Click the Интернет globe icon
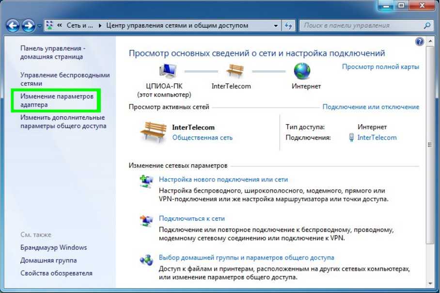 click(302, 71)
